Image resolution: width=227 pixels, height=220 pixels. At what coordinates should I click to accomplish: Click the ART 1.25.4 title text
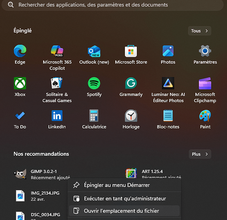[x=152, y=171]
